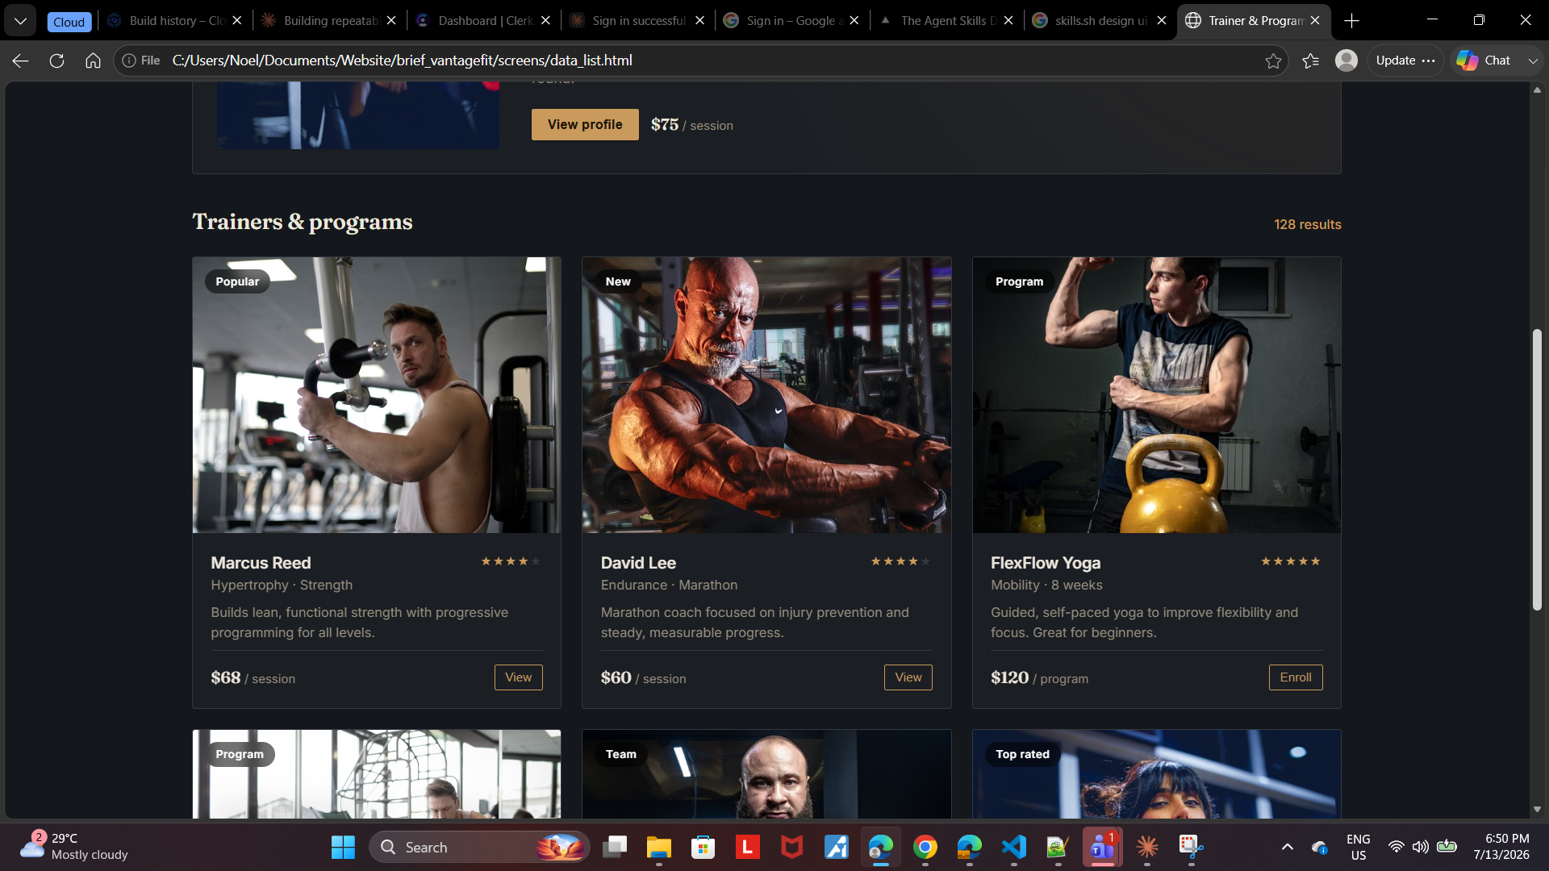Viewport: 1549px width, 871px height.
Task: Open Visual Studio Code from taskbar
Action: [1014, 847]
